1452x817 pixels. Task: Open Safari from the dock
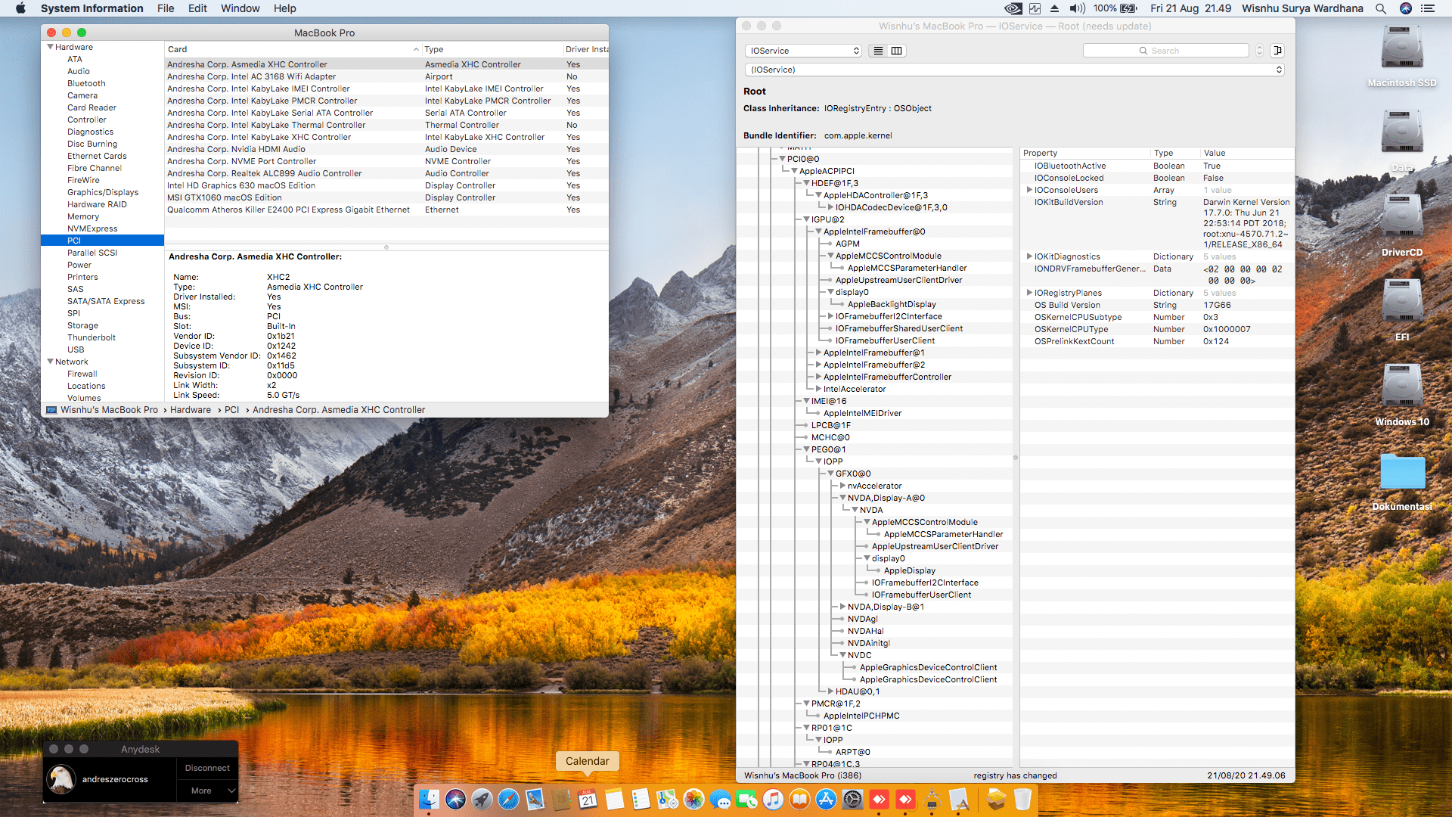508,799
